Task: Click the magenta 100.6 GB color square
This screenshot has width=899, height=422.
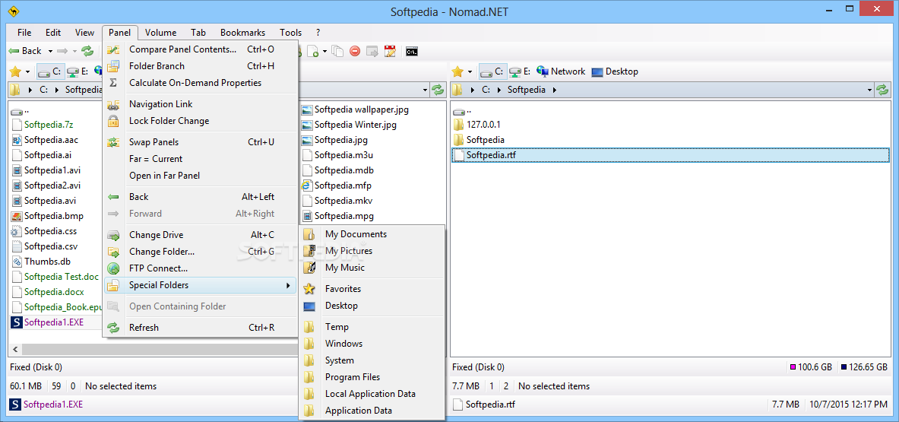Action: [x=793, y=367]
